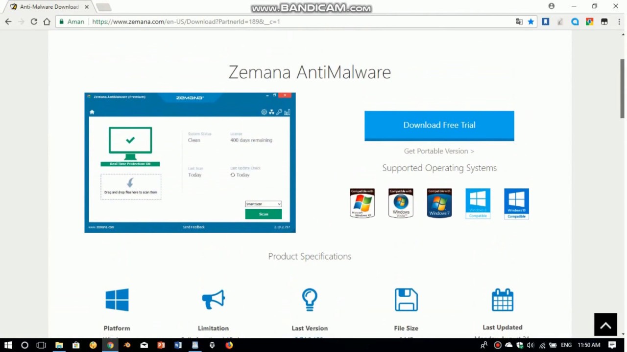Open the Windows Start menu
This screenshot has height=352, width=627.
(8, 345)
